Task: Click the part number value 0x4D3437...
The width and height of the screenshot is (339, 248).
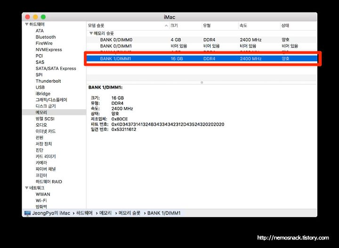Action: (168, 124)
